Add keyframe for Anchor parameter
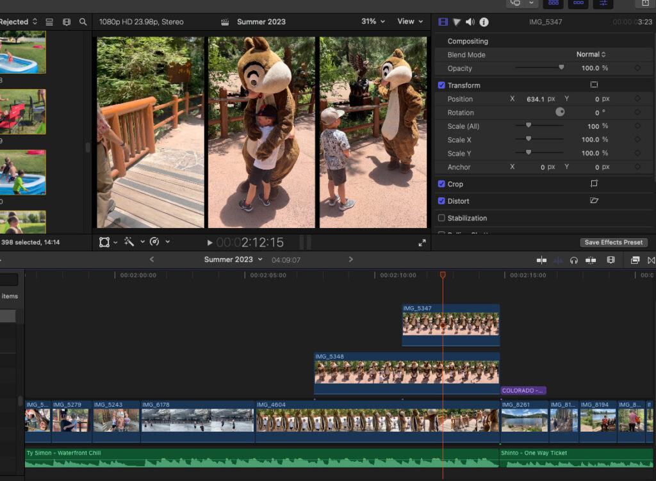656x481 pixels. (x=637, y=167)
